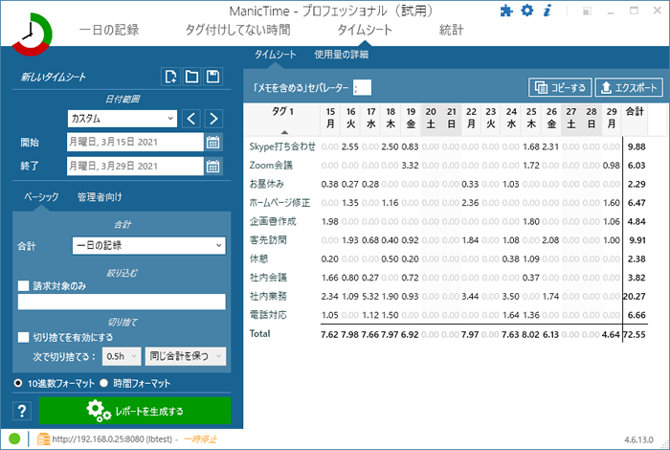670x450 pixels.
Task: Click the new timesheet document icon
Action: [x=171, y=77]
